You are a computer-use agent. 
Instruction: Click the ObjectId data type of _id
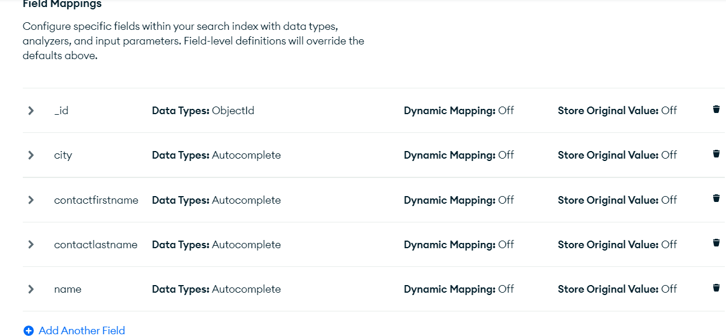click(x=233, y=111)
